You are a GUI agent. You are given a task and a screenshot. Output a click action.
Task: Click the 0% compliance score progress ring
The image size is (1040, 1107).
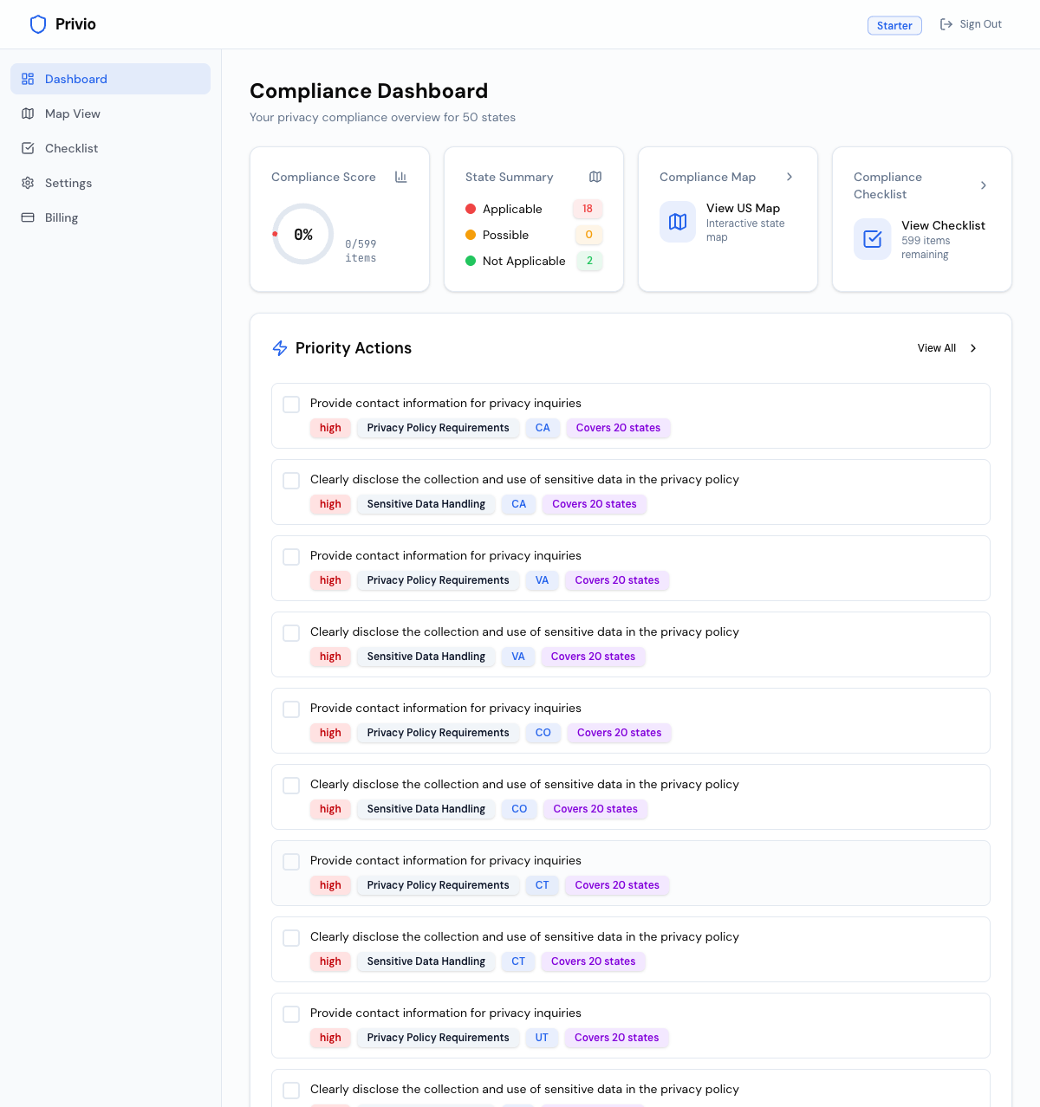[302, 234]
